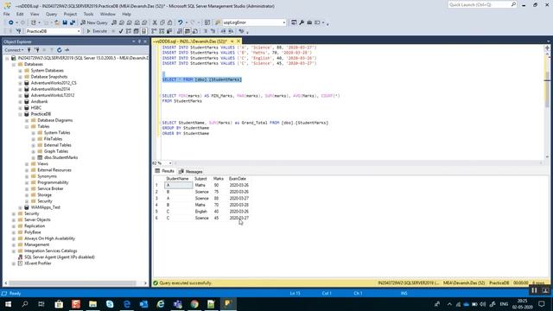Click the Comment out selected lines icon
The width and height of the screenshot is (553, 311).
pos(206,31)
